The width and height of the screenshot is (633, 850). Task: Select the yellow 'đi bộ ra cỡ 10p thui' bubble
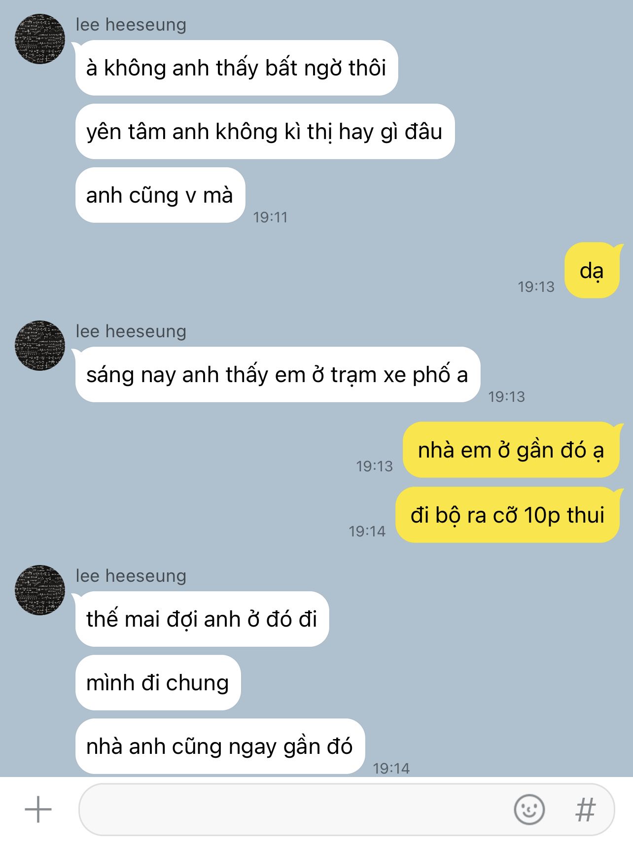click(x=507, y=515)
